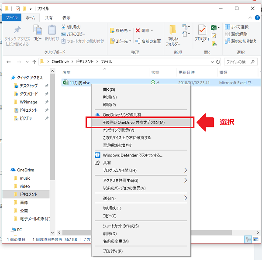Click navigation pane scroll down arrow
This screenshot has height=260, width=262.
[x=52, y=233]
